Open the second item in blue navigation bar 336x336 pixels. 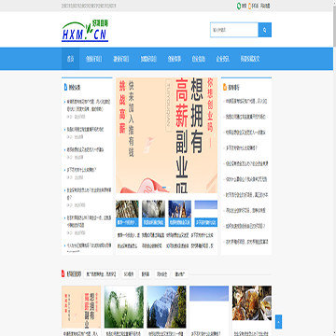[94, 59]
